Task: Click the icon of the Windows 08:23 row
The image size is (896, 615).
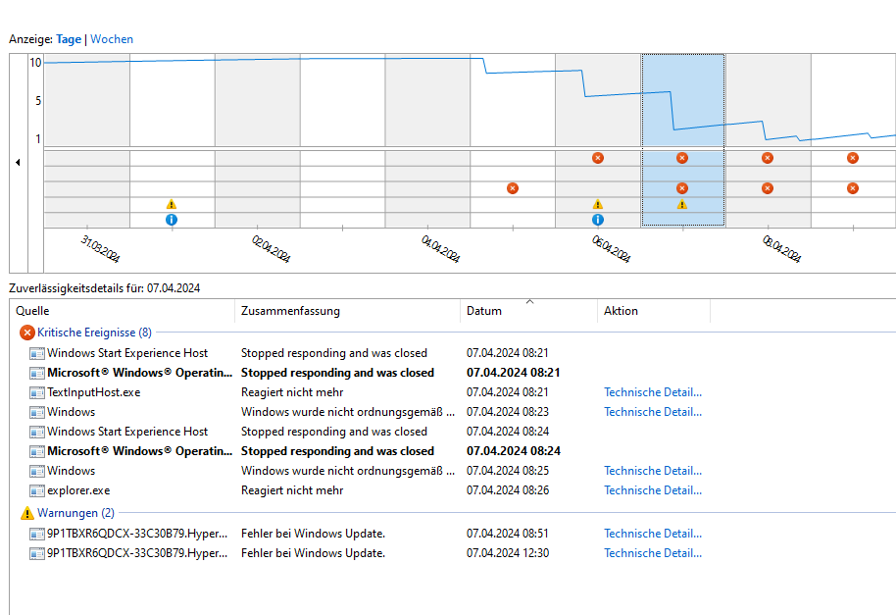Action: coord(37,412)
